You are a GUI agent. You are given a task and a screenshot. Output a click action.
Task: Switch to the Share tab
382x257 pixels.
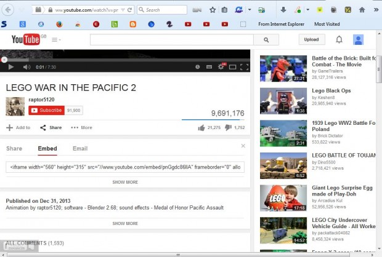pyautogui.click(x=14, y=149)
